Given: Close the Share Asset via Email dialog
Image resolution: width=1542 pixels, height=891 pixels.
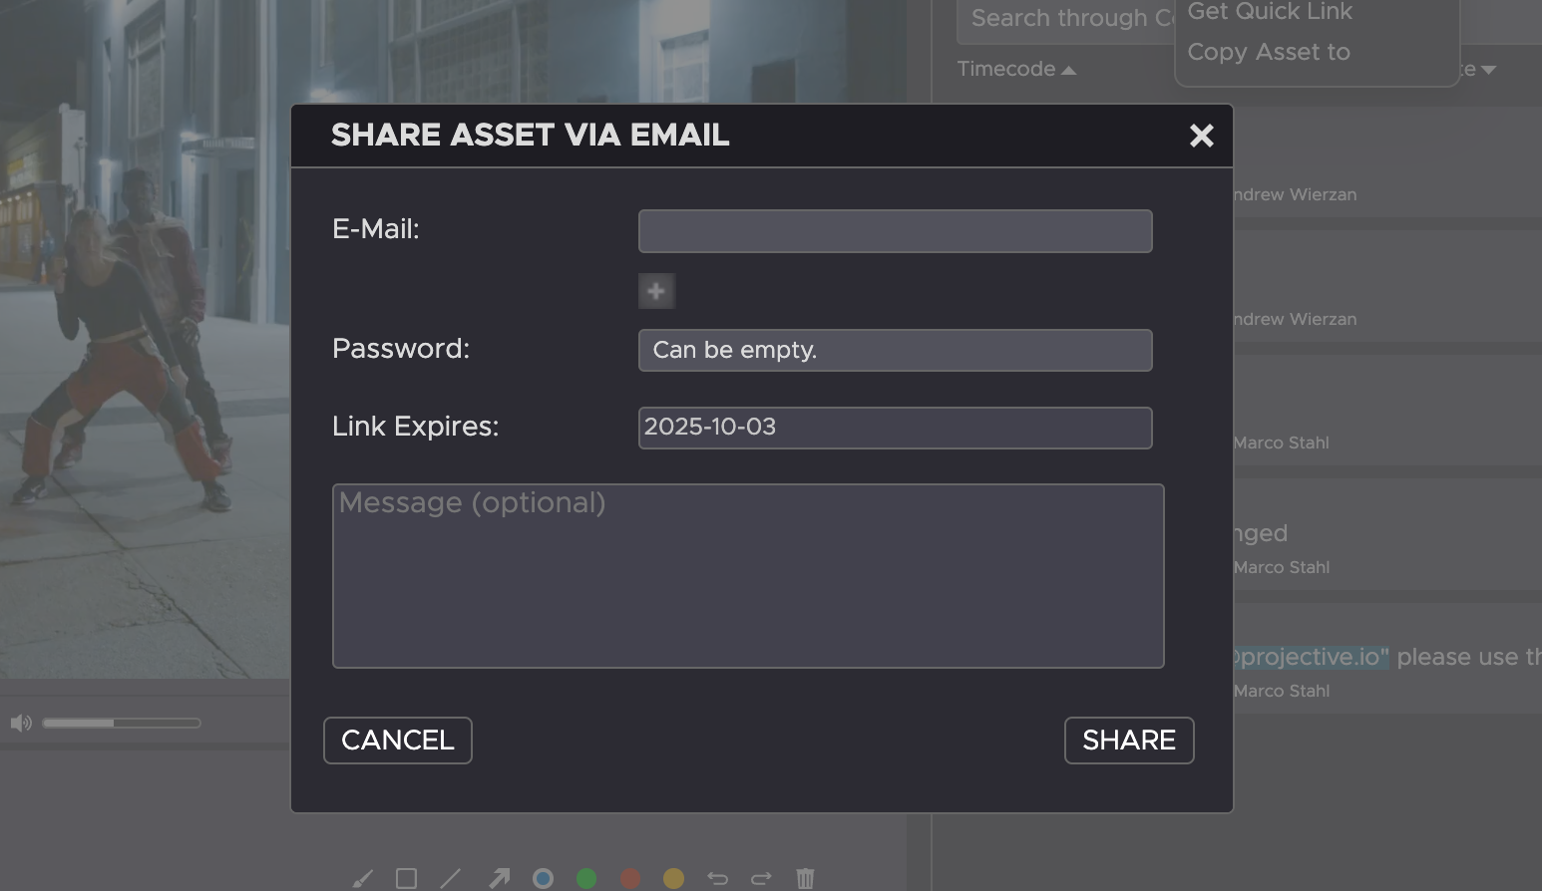Looking at the screenshot, I should [1201, 136].
